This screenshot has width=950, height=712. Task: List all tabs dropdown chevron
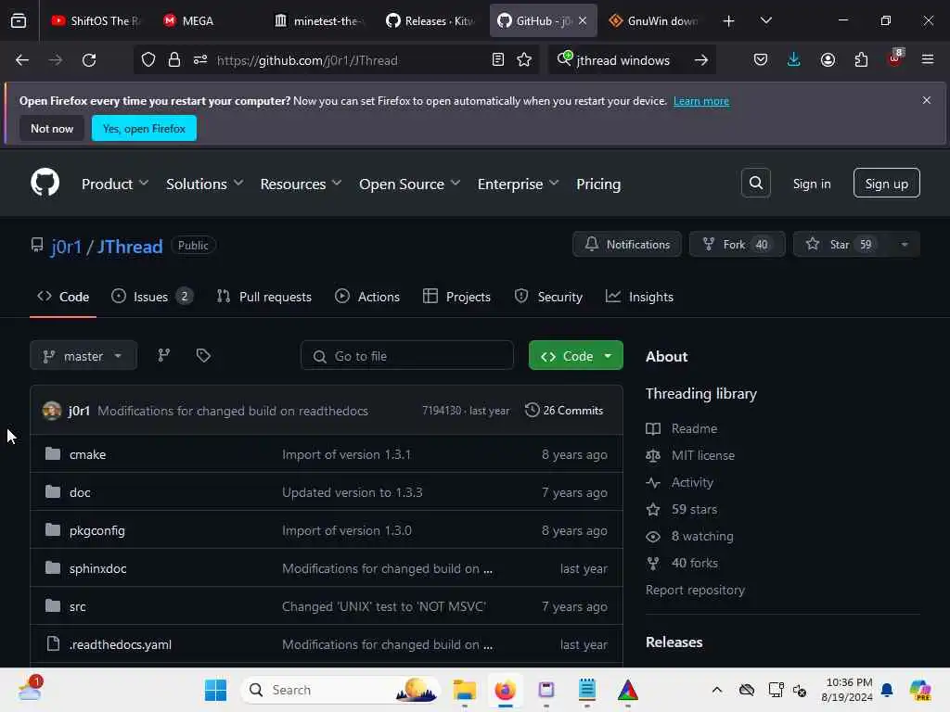pos(765,20)
